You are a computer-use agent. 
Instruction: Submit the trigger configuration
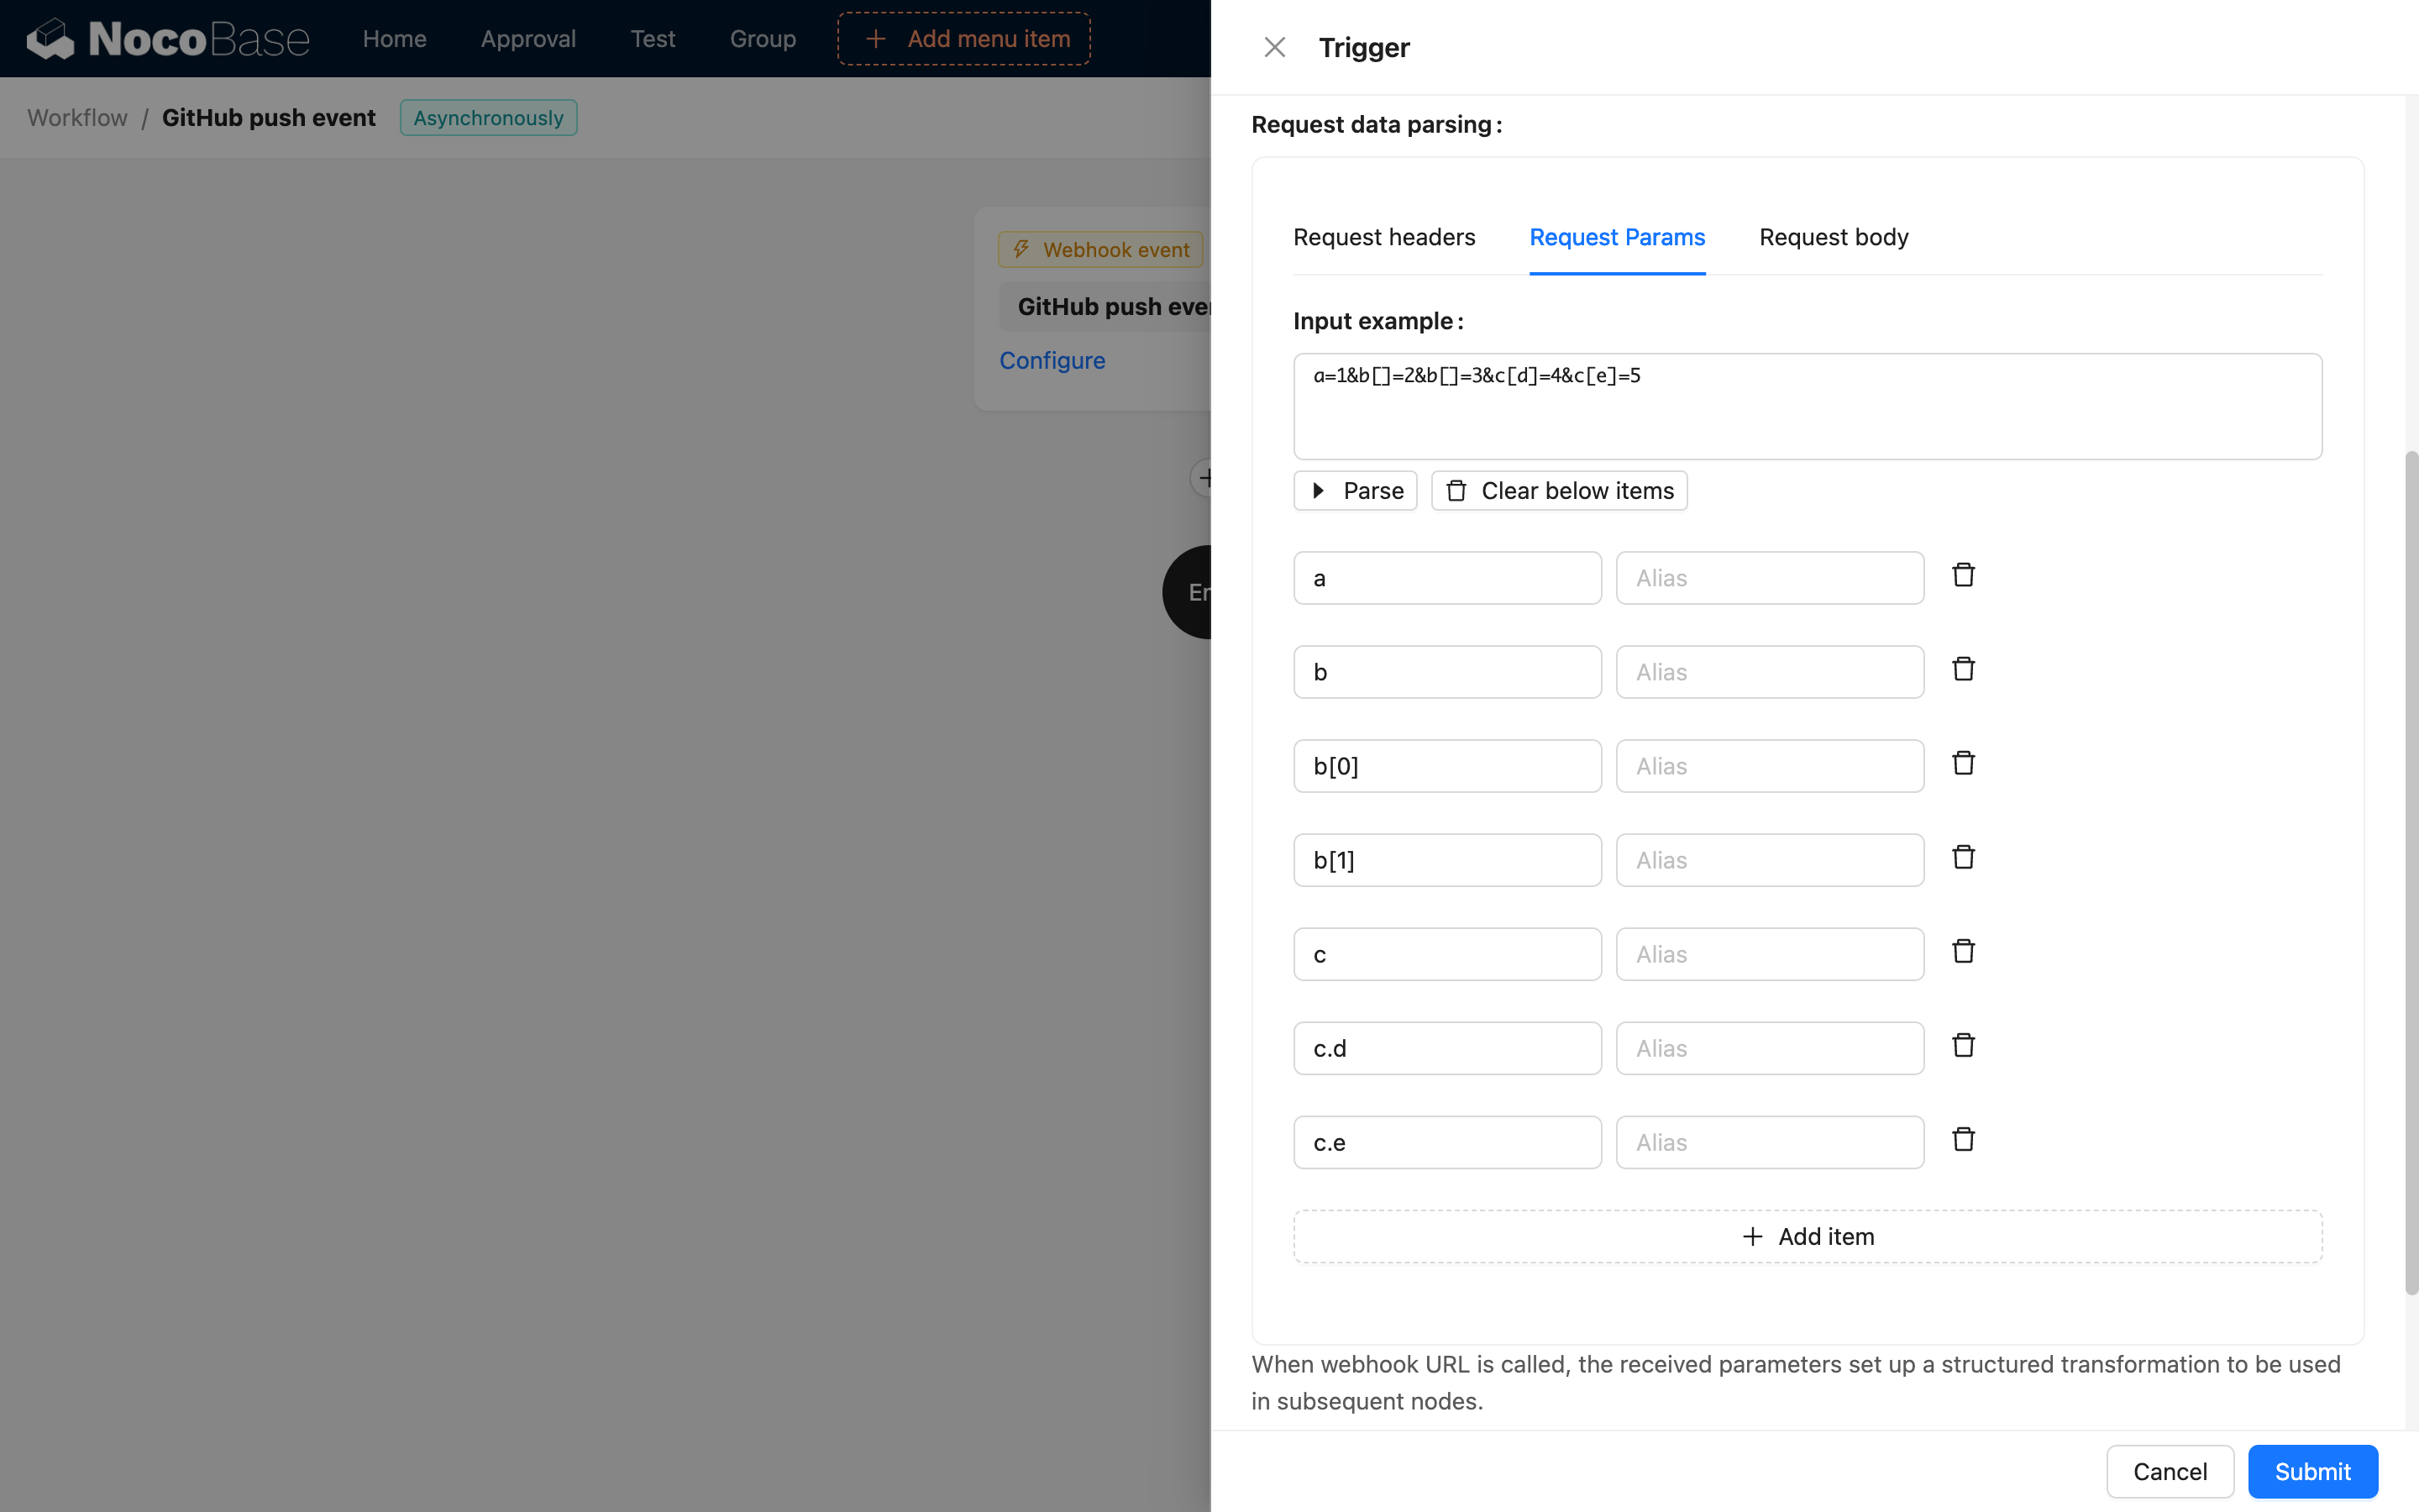[2311, 1471]
